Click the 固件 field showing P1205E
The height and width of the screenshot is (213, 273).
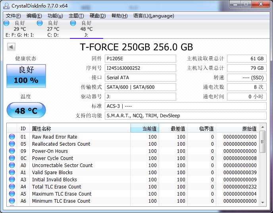point(140,59)
